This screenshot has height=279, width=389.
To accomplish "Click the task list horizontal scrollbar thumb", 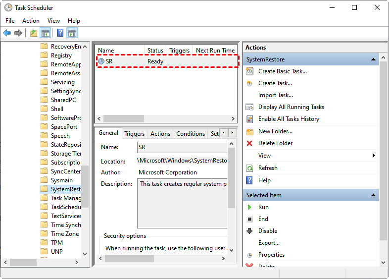I will click(x=124, y=118).
